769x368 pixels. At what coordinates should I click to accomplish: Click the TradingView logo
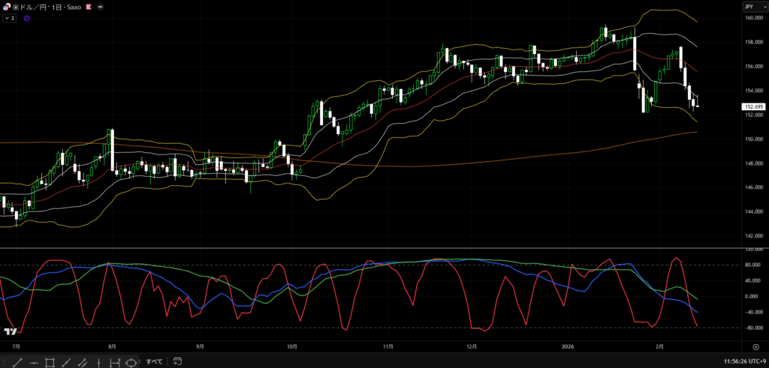11,332
